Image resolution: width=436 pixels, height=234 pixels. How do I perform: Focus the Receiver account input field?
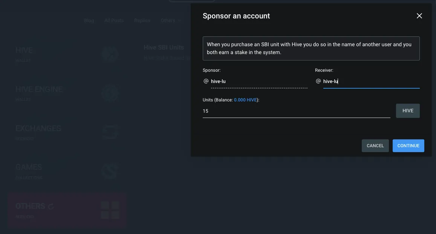pos(371,81)
